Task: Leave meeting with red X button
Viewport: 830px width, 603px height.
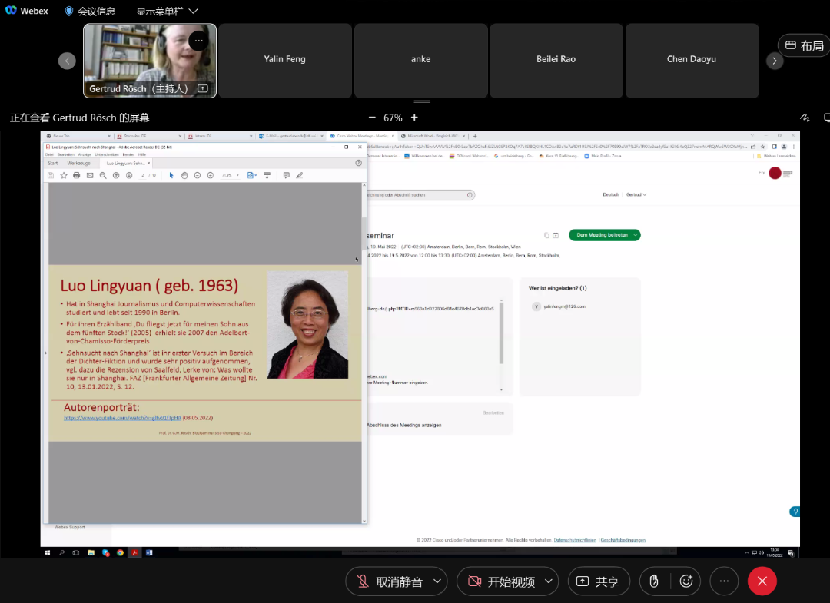Action: click(762, 581)
